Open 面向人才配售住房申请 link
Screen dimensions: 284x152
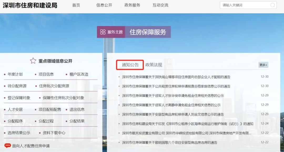point(31,146)
